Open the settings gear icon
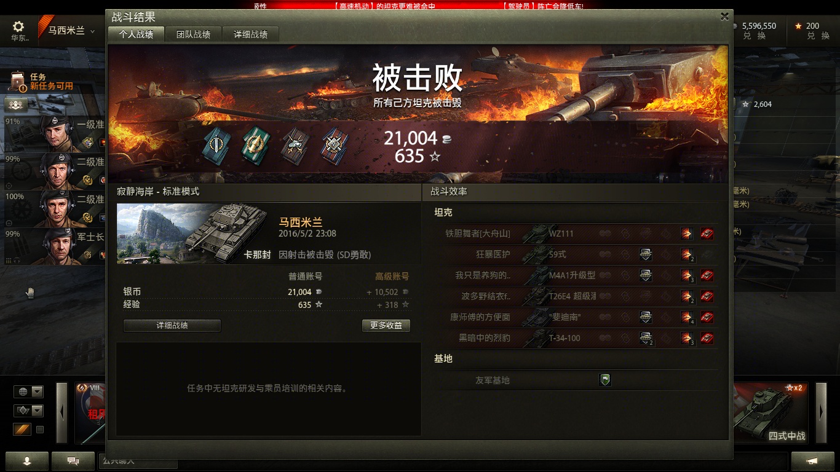The image size is (840, 472). [18, 26]
